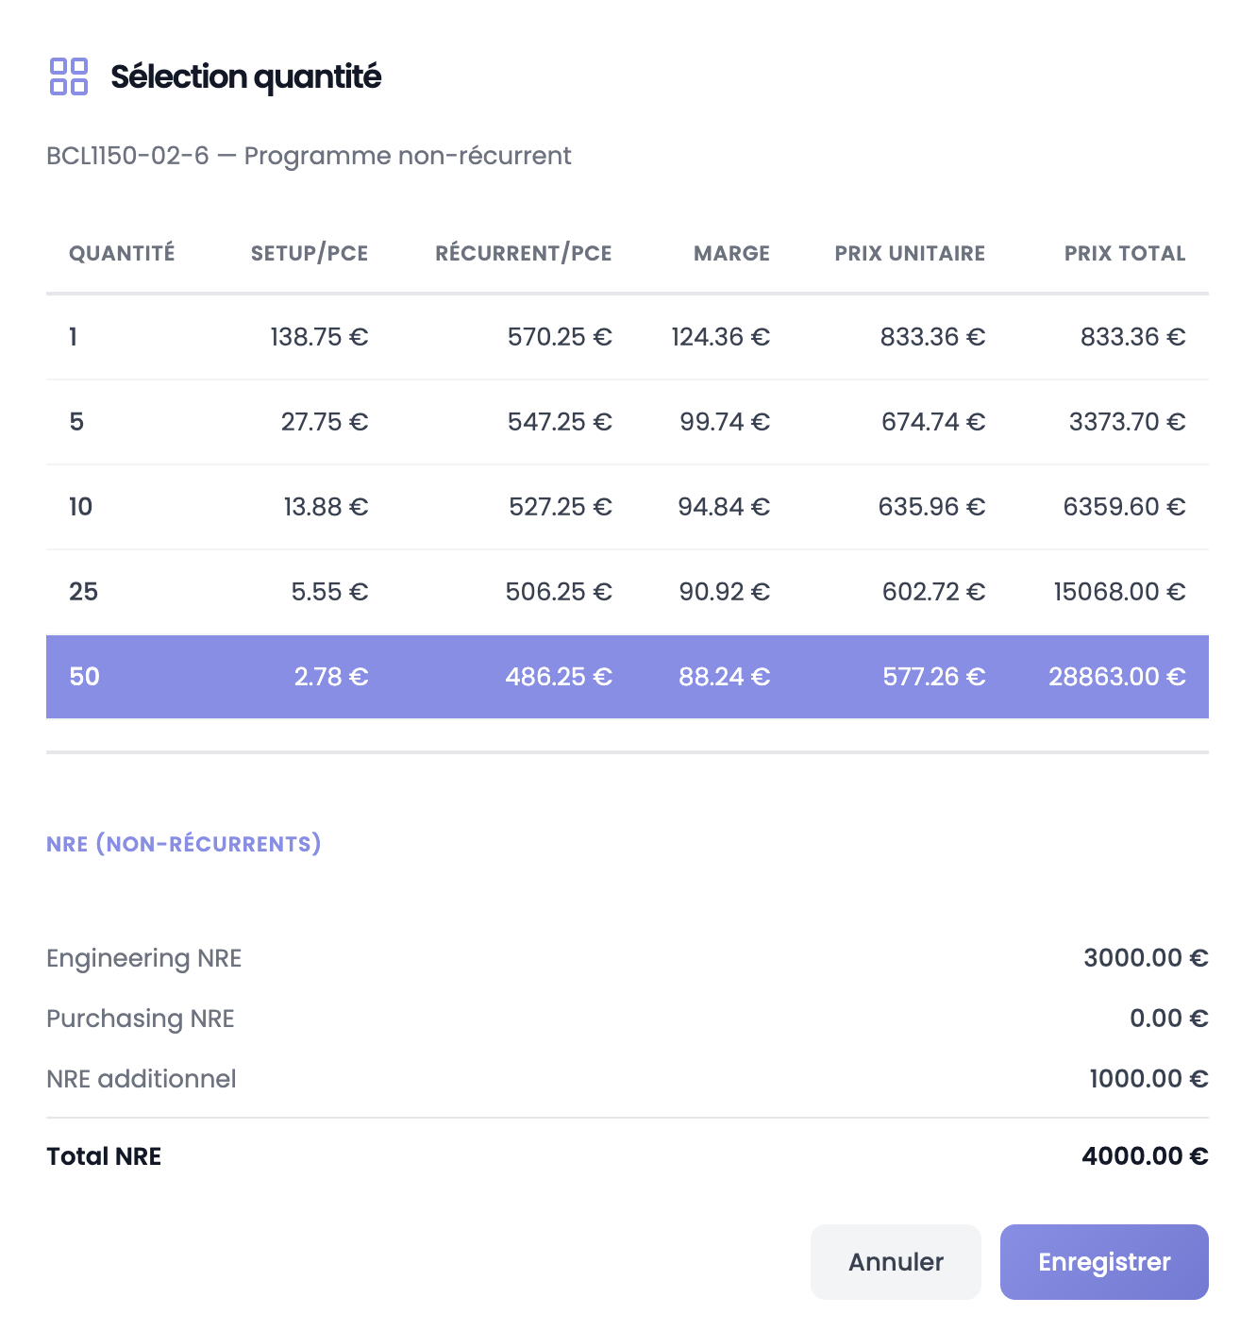This screenshot has width=1240, height=1331.
Task: Click the Total NRE amount
Action: pos(1145,1155)
